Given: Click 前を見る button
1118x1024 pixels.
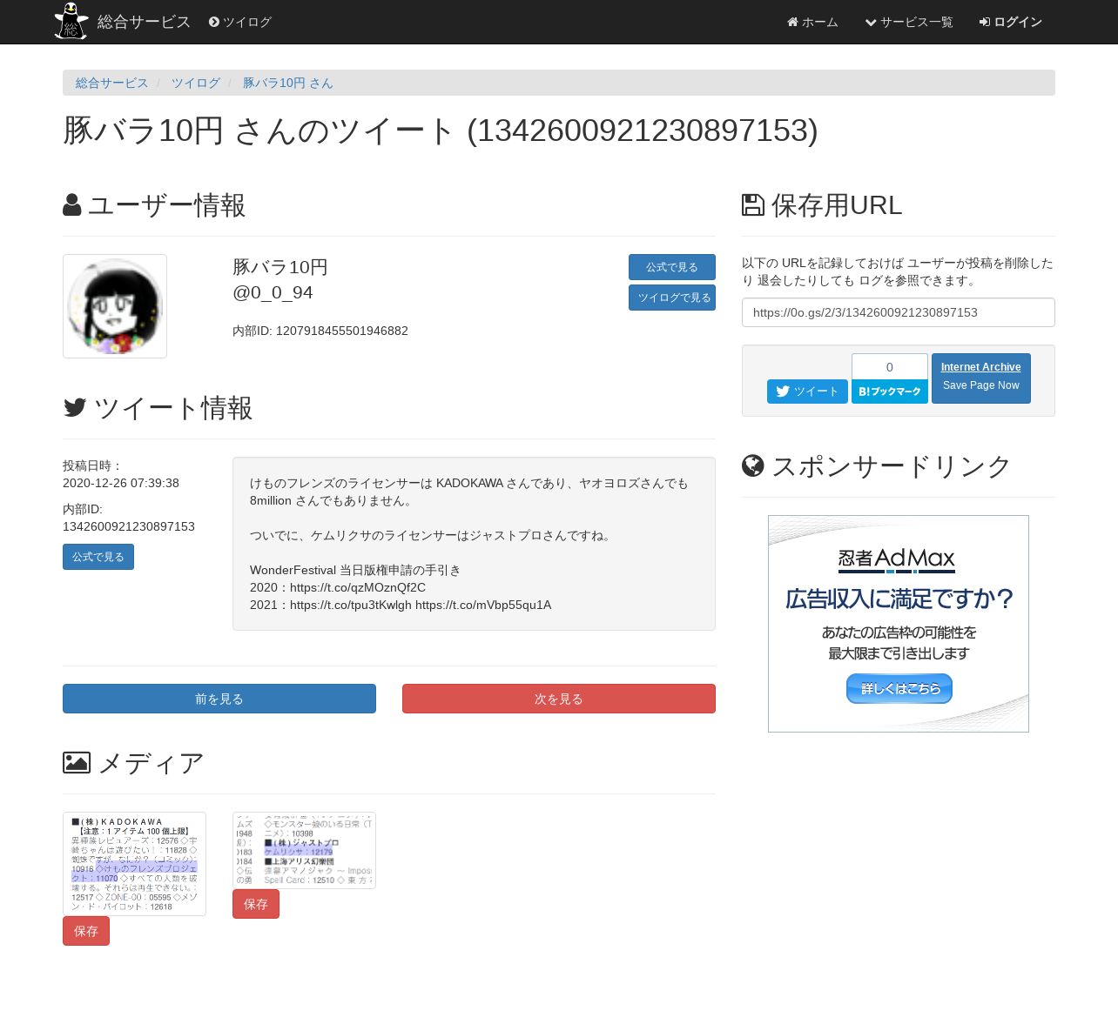Looking at the screenshot, I should 219,699.
